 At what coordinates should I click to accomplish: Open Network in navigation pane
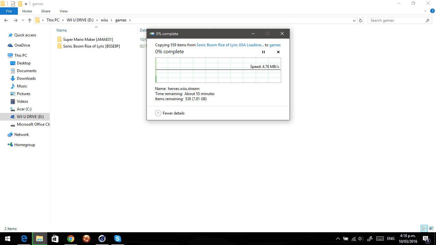pos(19,135)
